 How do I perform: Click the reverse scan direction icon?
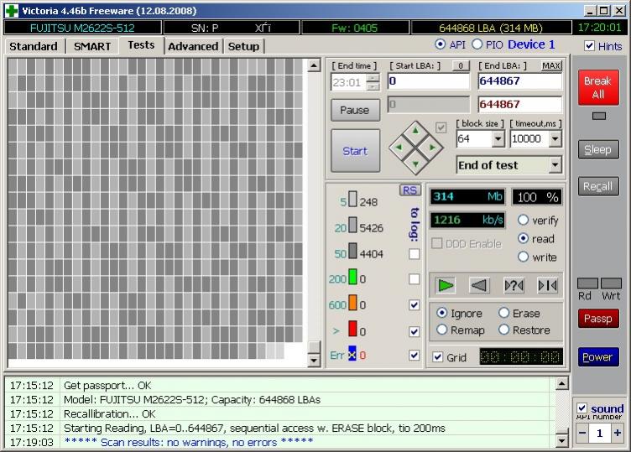click(479, 285)
